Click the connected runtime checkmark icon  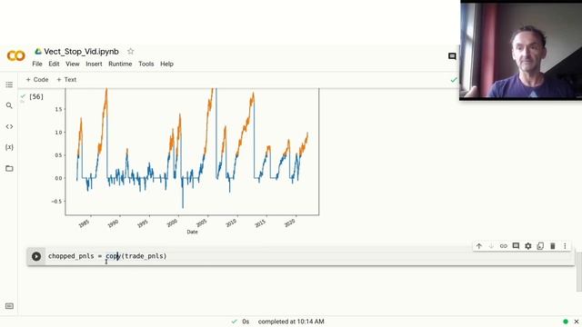coord(454,80)
